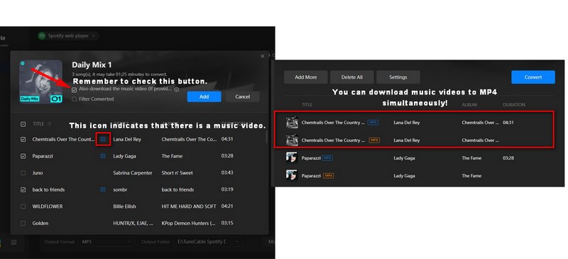Click the Add More button
This screenshot has width=568, height=259.
pos(306,77)
